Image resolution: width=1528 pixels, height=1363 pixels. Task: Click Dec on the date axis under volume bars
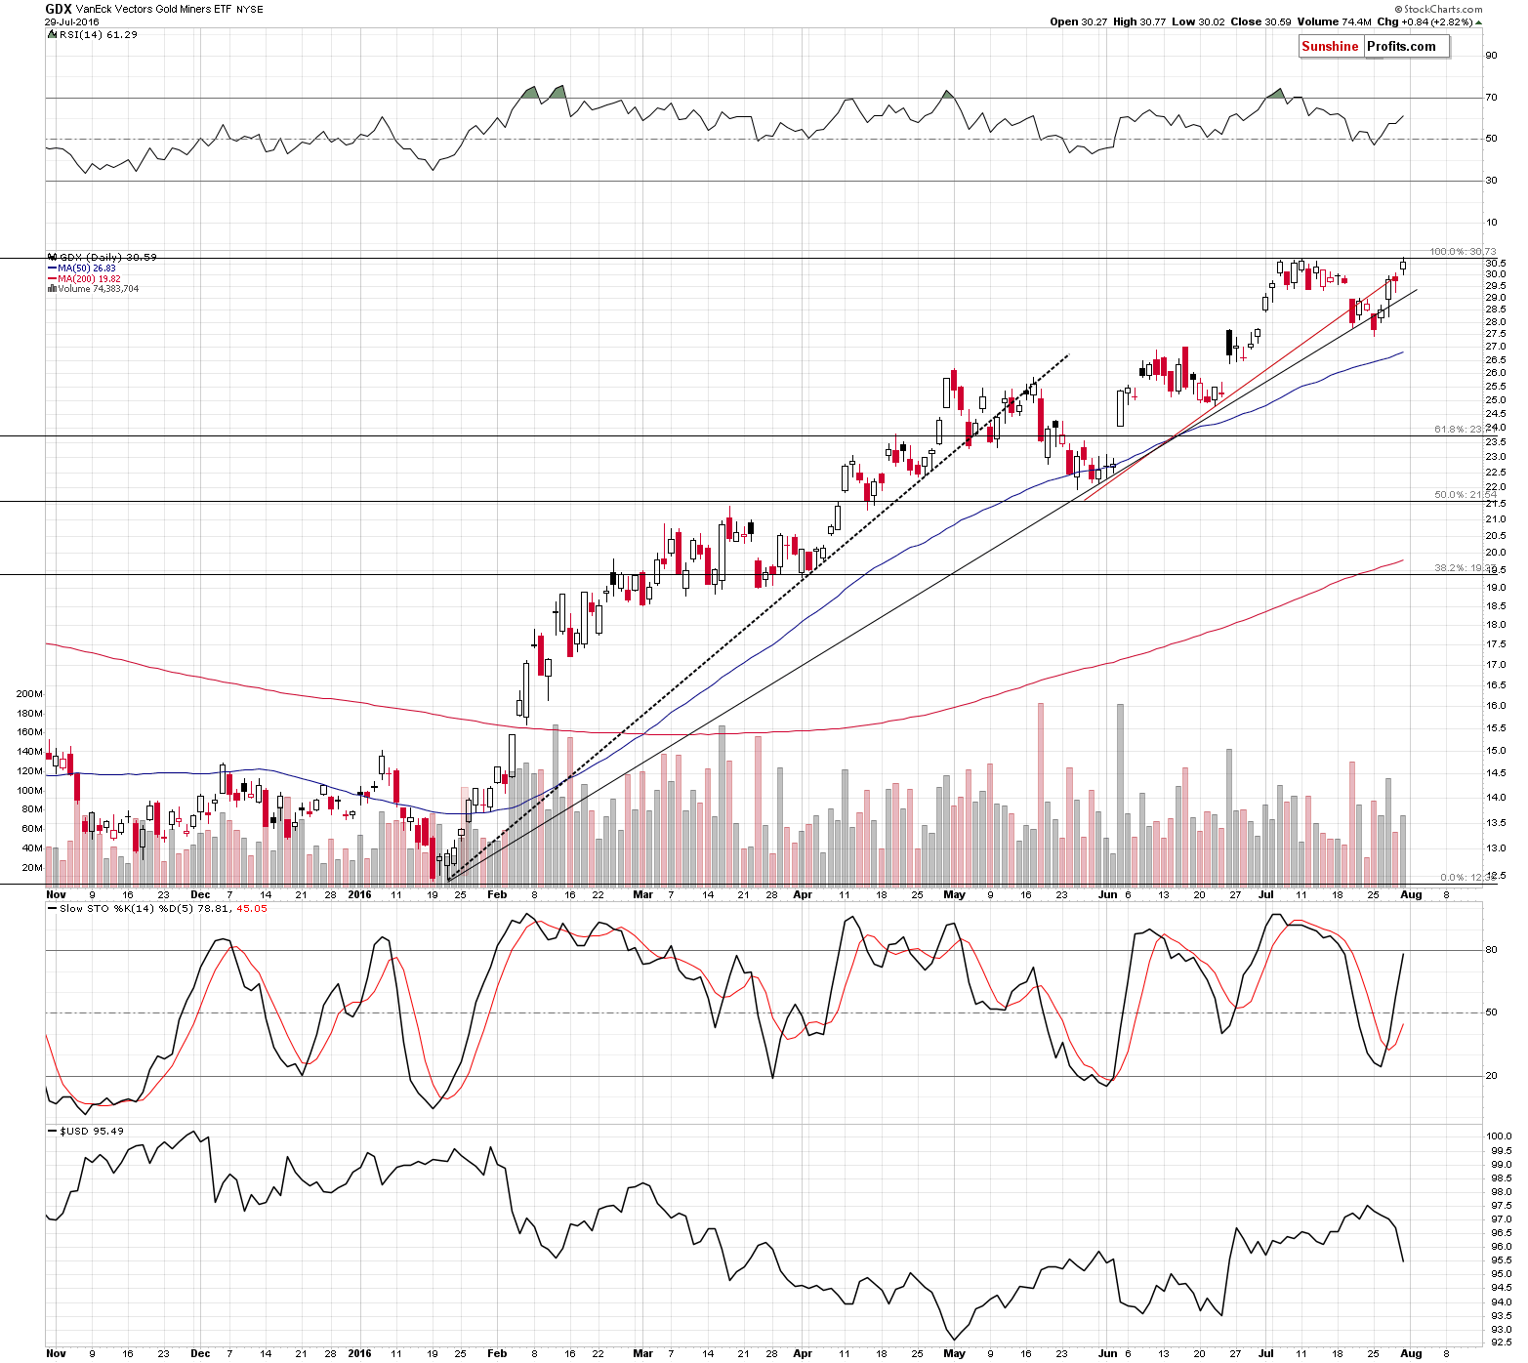tap(200, 894)
